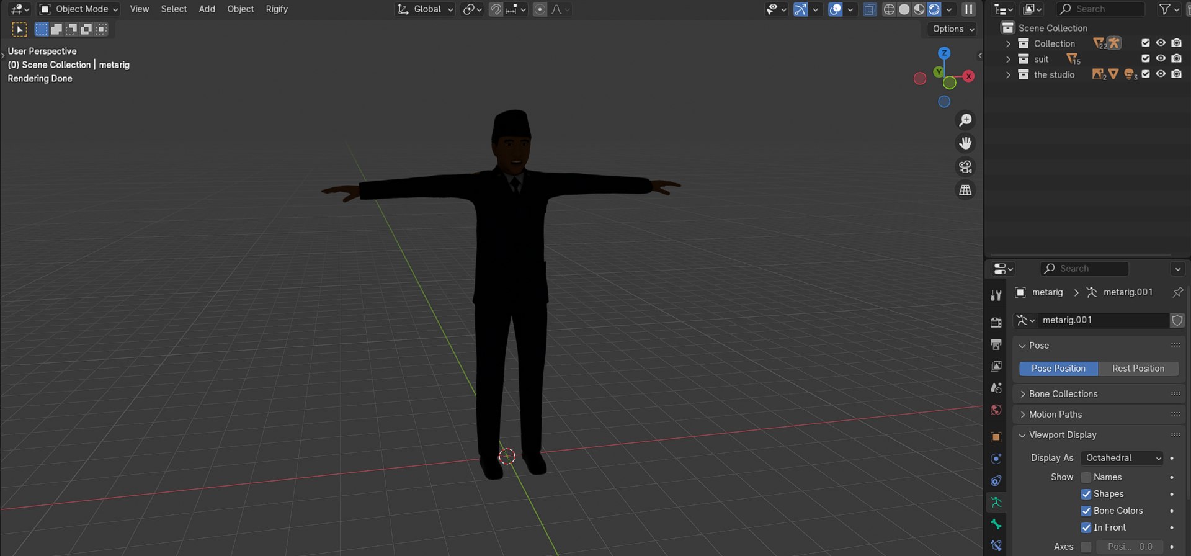1191x556 pixels.
Task: Open the Render properties tab
Action: click(996, 322)
